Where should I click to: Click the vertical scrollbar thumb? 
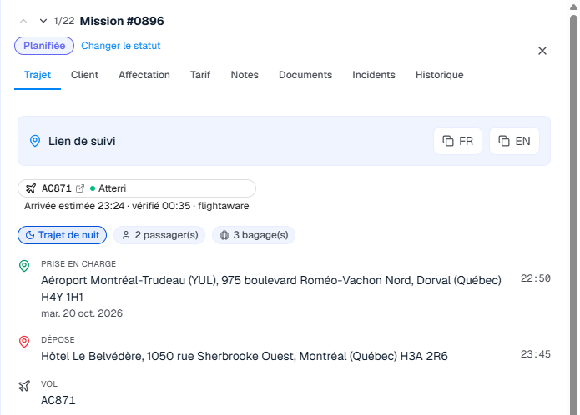573,214
